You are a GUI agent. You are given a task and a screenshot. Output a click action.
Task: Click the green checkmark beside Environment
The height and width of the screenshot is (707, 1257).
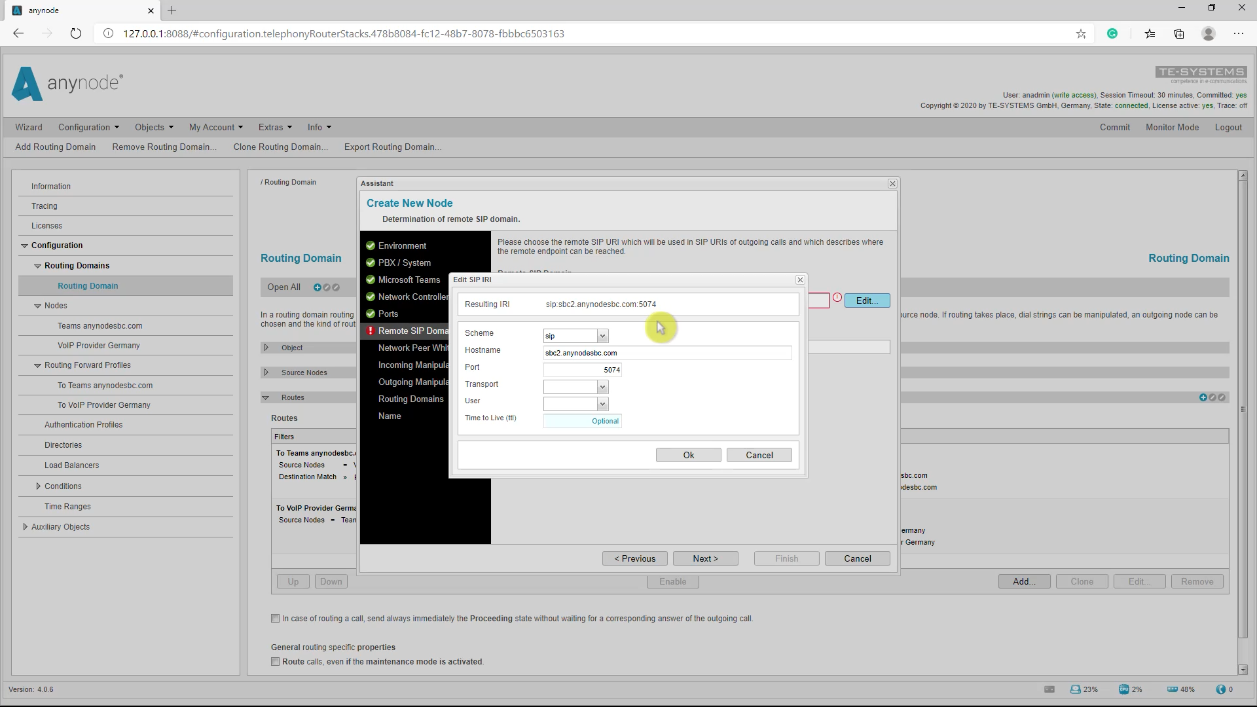371,245
